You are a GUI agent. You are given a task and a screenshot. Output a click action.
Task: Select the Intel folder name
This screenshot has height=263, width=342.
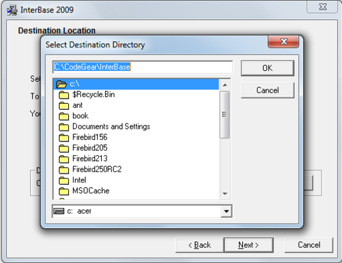coord(79,180)
